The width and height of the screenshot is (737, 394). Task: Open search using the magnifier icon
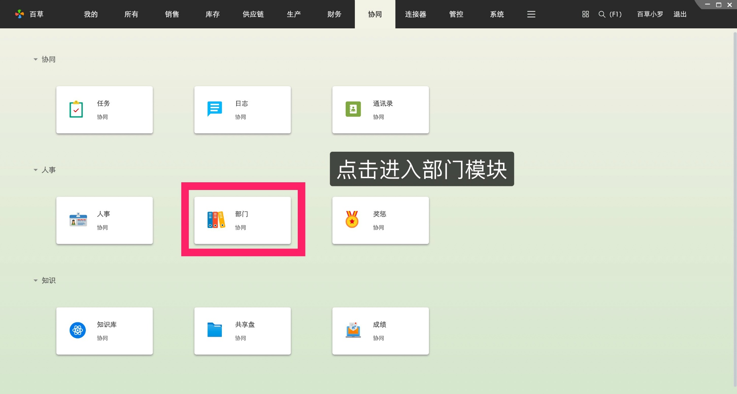pos(601,14)
